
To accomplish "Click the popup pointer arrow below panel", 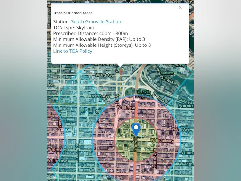I will [120, 65].
